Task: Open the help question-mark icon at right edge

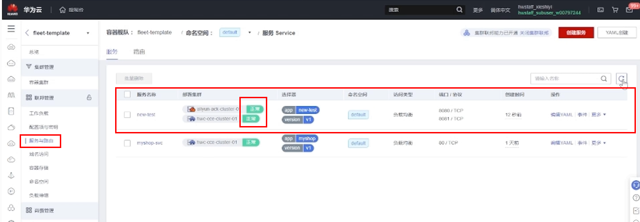Action: click(636, 198)
